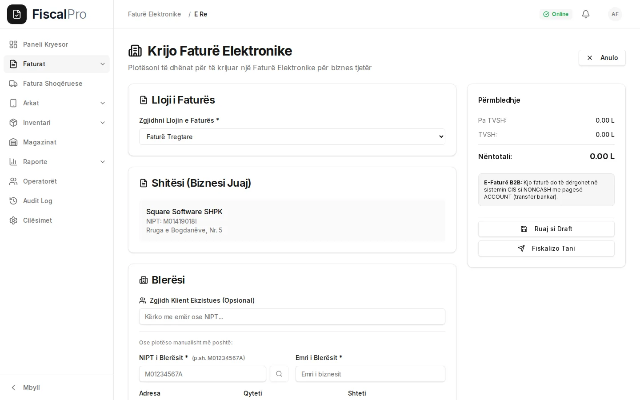Click the TVSH 0.00 L value
This screenshot has width=640, height=400.
click(x=605, y=135)
